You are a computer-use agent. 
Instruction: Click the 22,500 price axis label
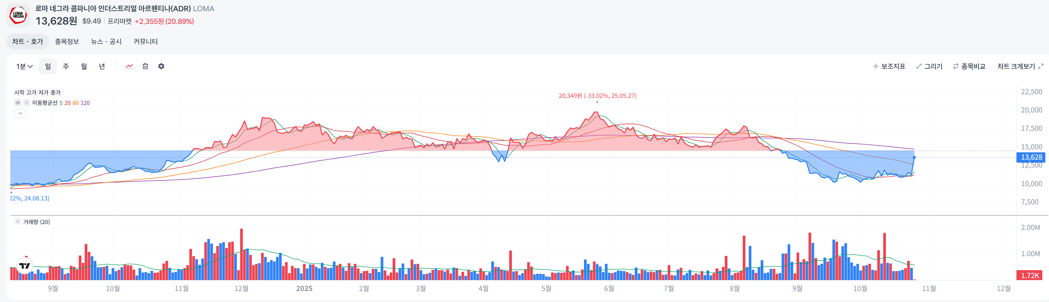[1031, 92]
